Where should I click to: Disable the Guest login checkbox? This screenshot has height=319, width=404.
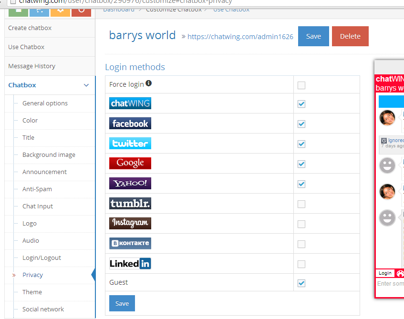click(301, 283)
